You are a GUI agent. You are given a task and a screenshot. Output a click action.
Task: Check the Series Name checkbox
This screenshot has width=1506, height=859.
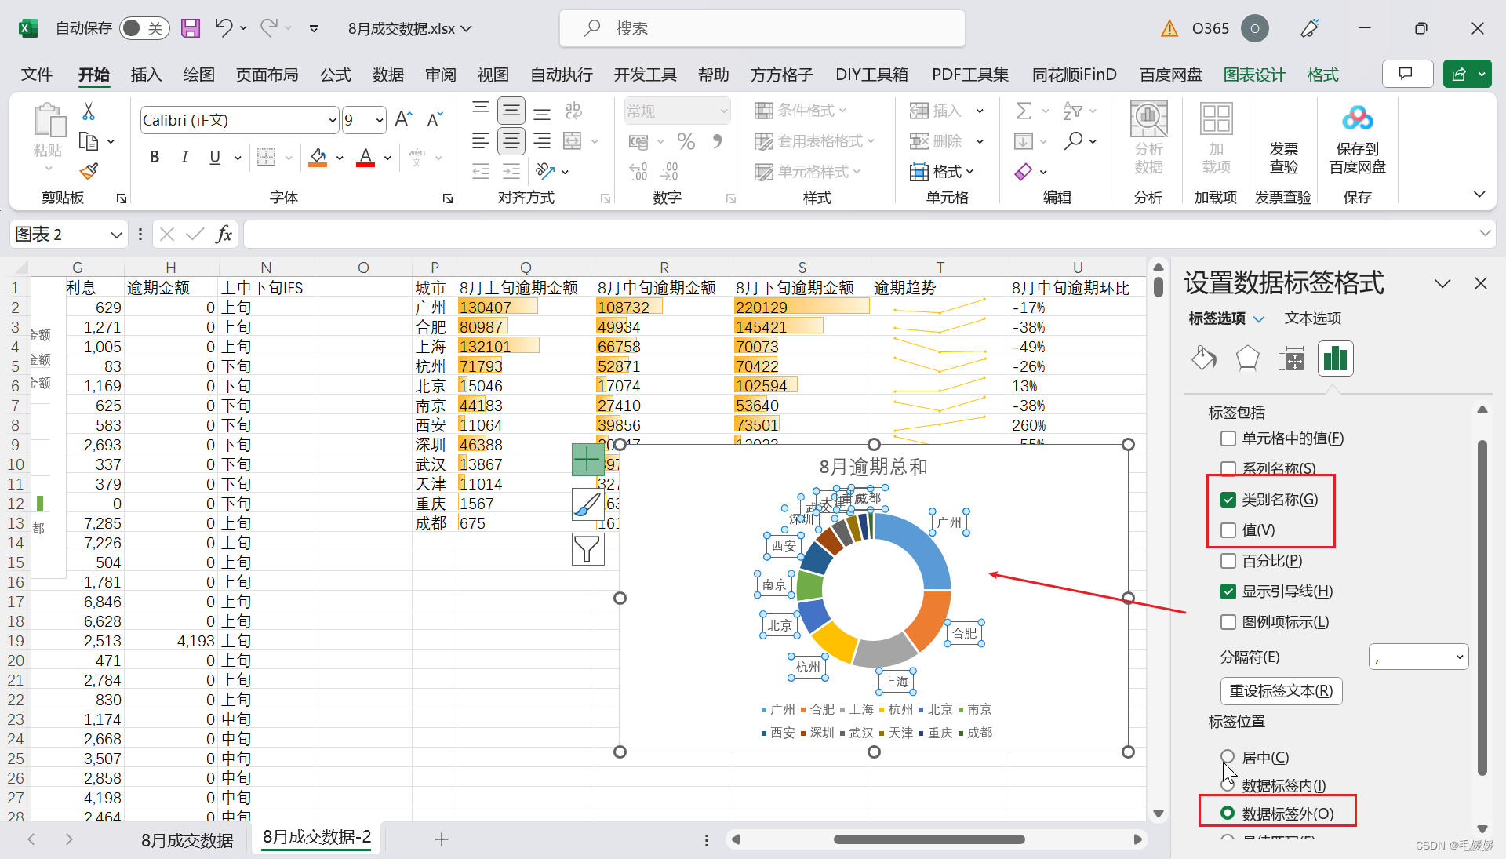coord(1228,469)
